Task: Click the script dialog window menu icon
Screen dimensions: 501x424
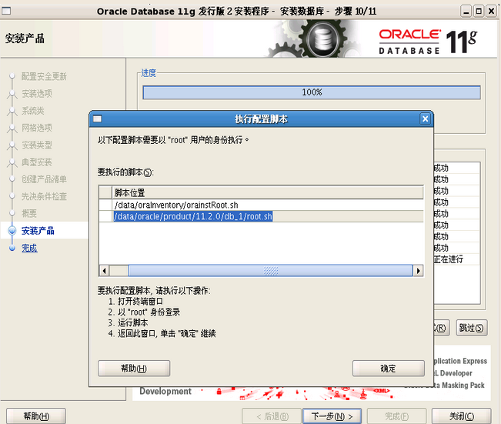Action: pos(97,119)
